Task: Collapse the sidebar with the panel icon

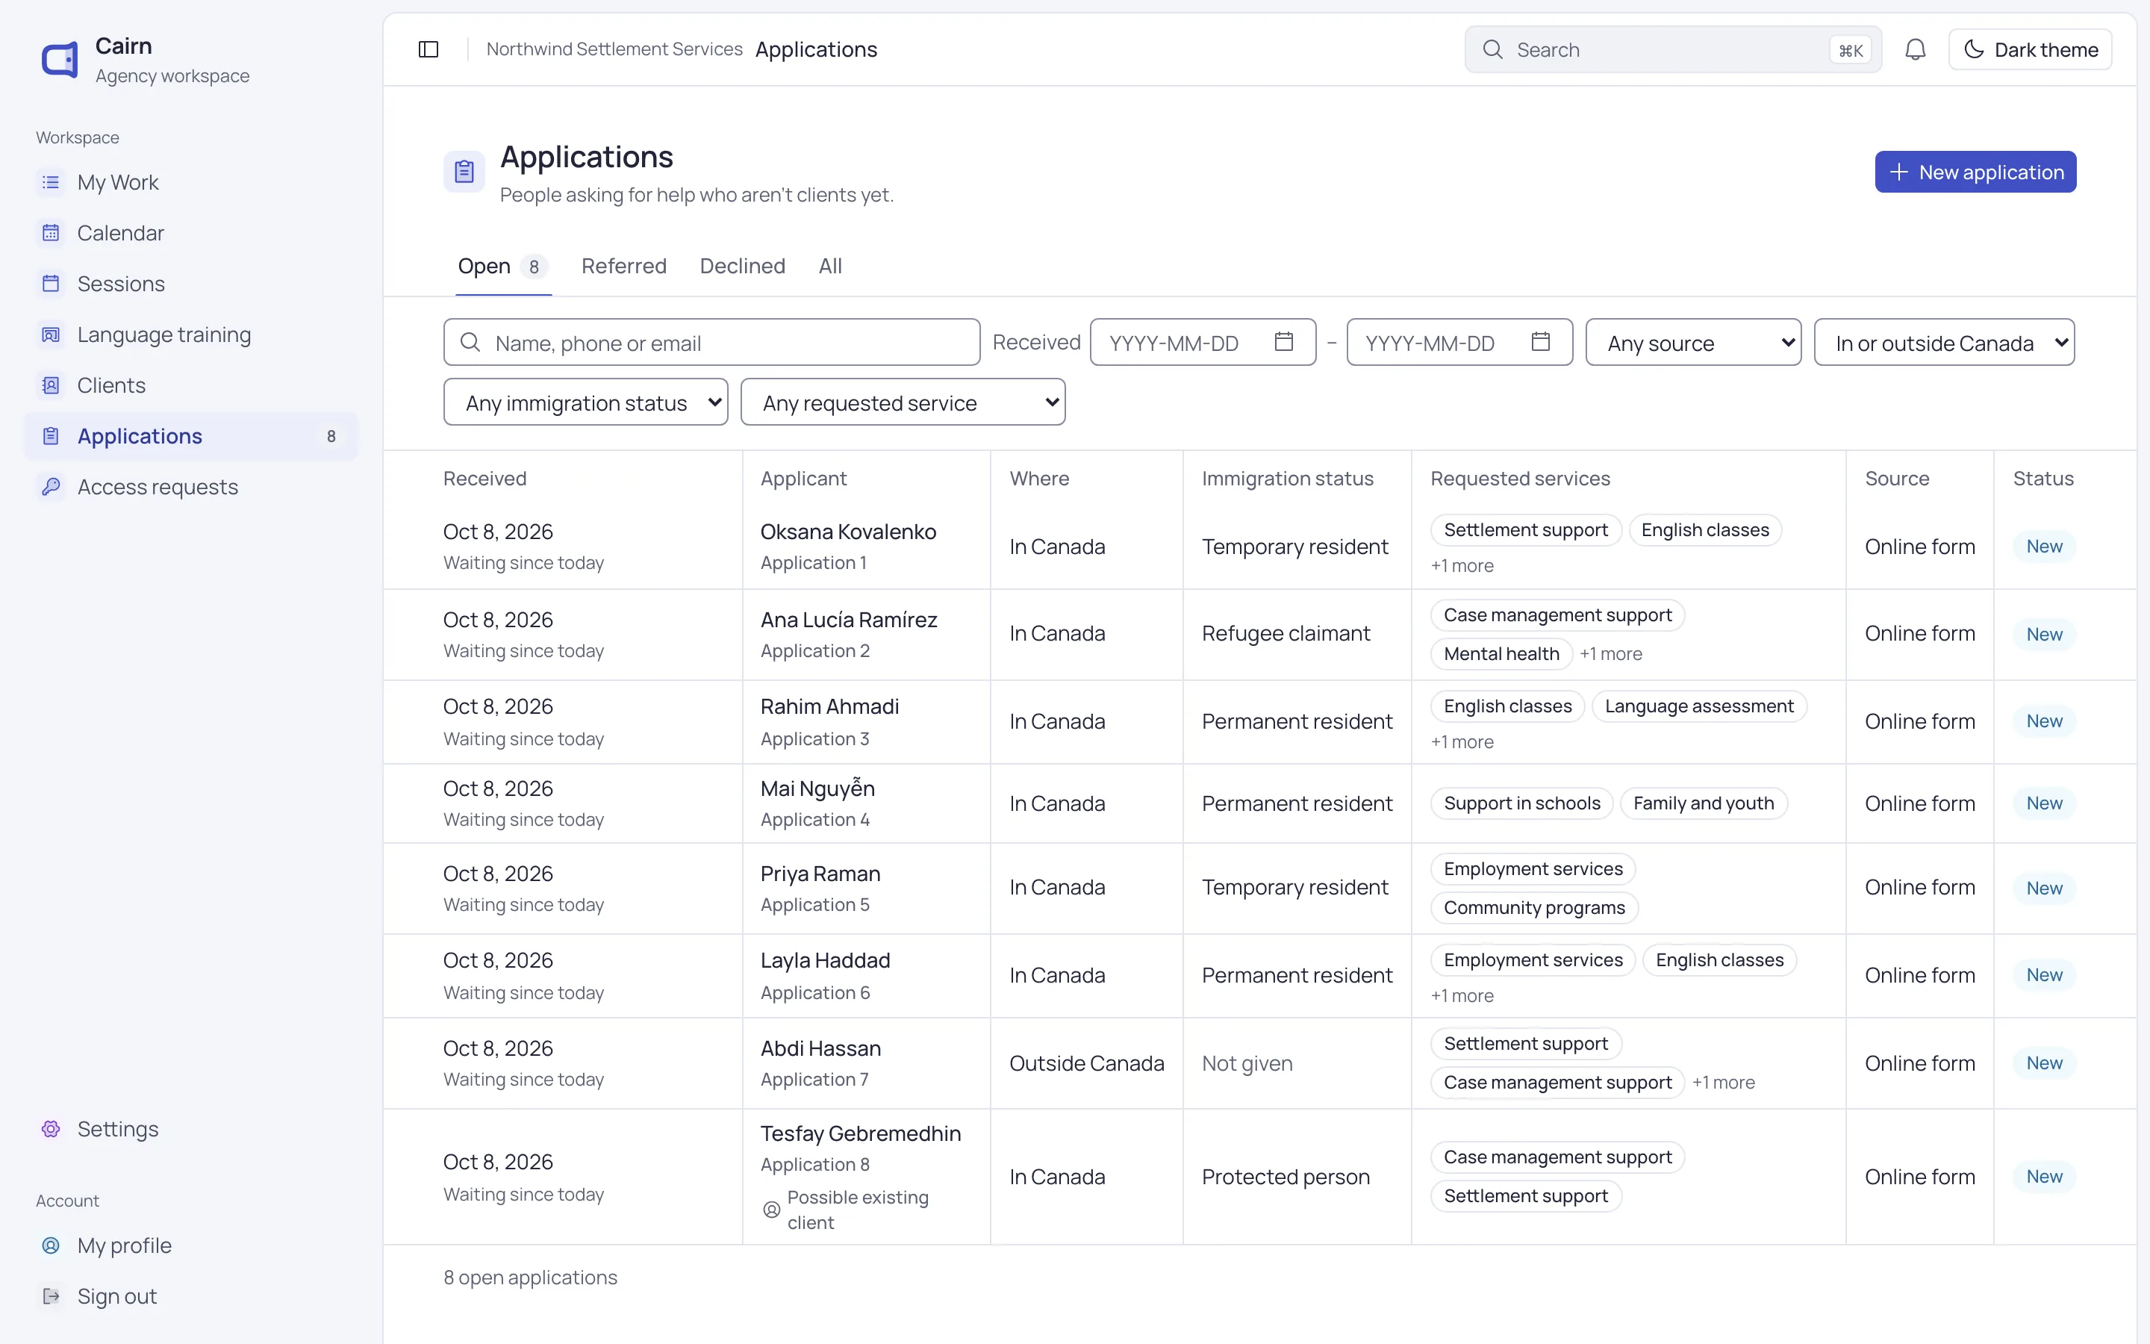Action: pyautogui.click(x=429, y=50)
